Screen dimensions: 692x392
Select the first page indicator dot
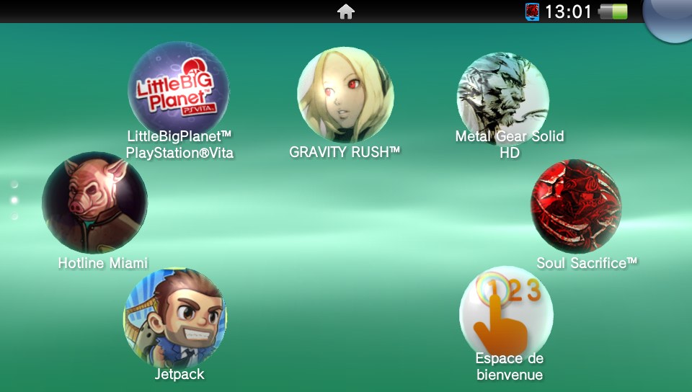coord(14,184)
